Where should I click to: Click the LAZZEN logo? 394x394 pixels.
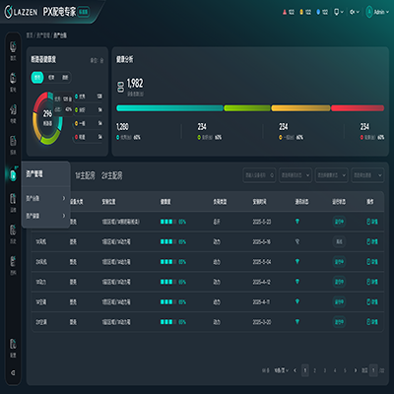click(x=21, y=12)
